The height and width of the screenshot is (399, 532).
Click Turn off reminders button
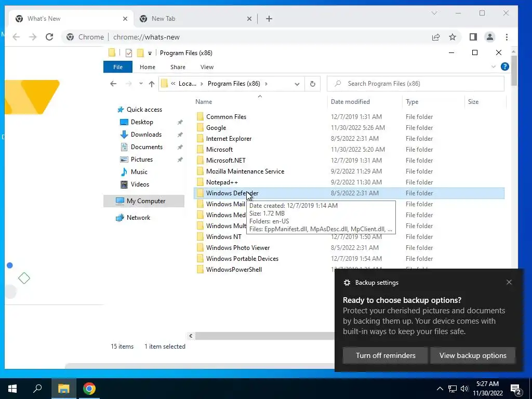[385, 355]
